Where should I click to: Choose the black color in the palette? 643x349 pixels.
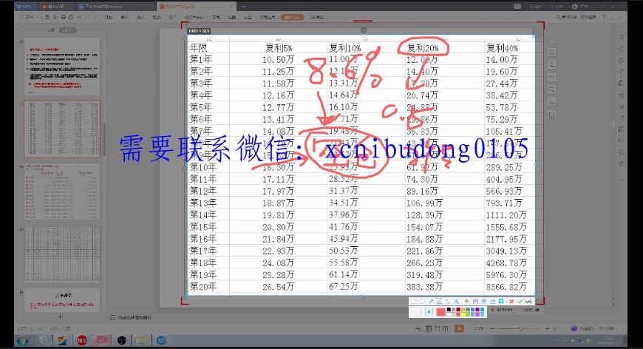click(x=449, y=310)
